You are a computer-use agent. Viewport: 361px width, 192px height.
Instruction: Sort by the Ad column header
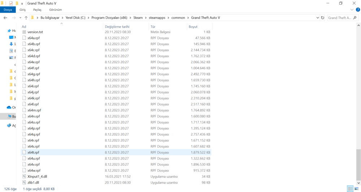coord(24,26)
